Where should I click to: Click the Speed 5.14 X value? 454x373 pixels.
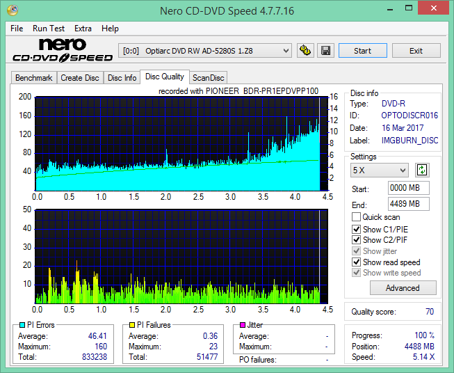click(423, 357)
